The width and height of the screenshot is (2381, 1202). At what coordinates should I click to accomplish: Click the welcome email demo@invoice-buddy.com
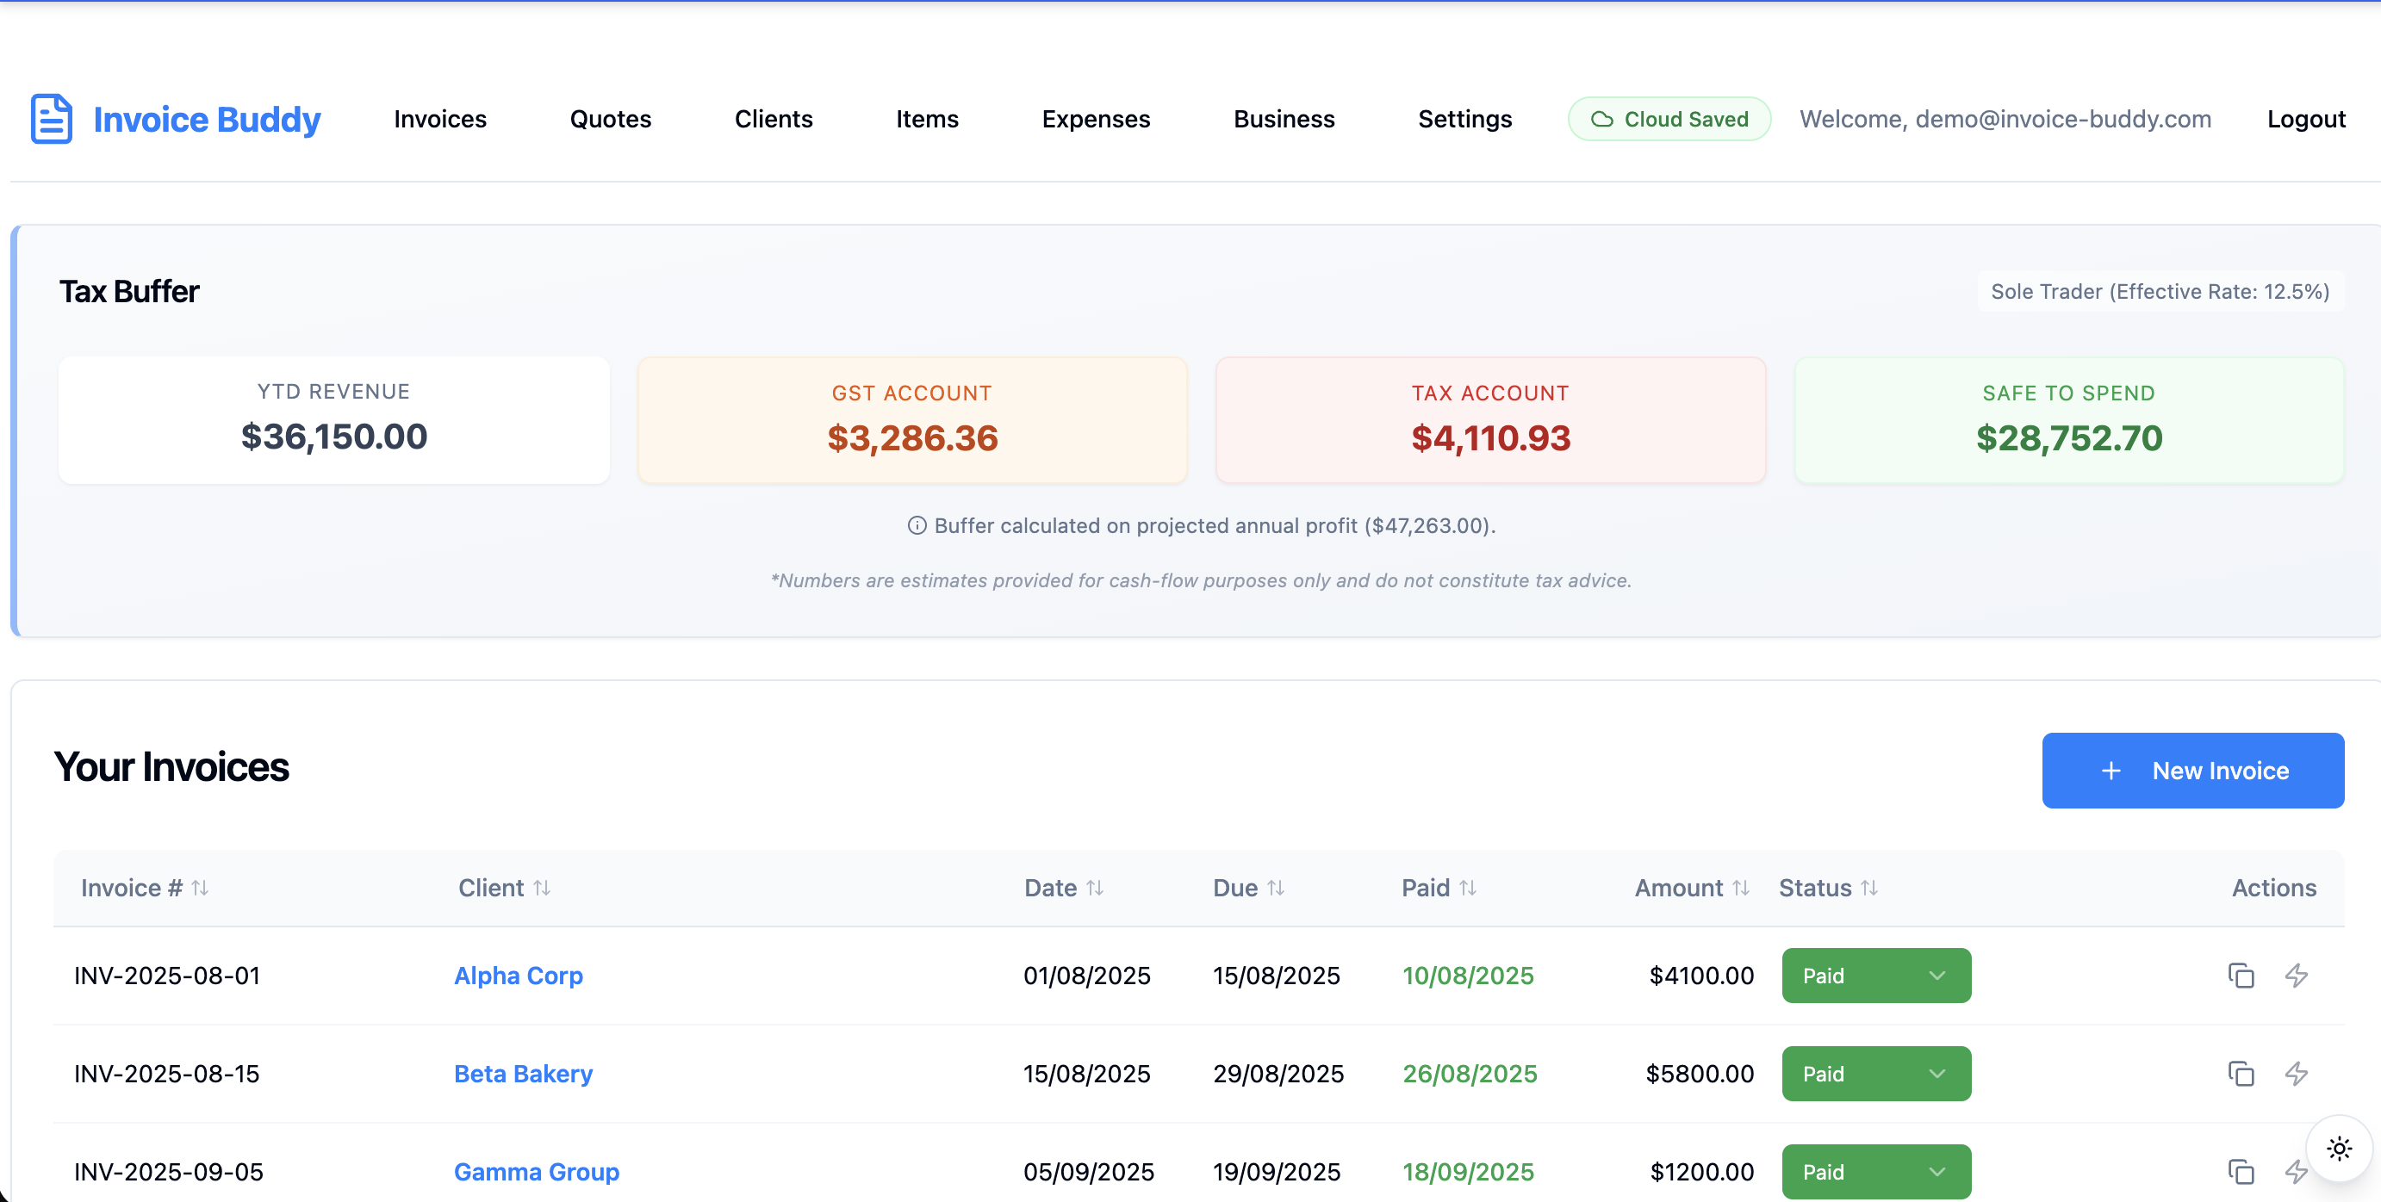click(2063, 119)
